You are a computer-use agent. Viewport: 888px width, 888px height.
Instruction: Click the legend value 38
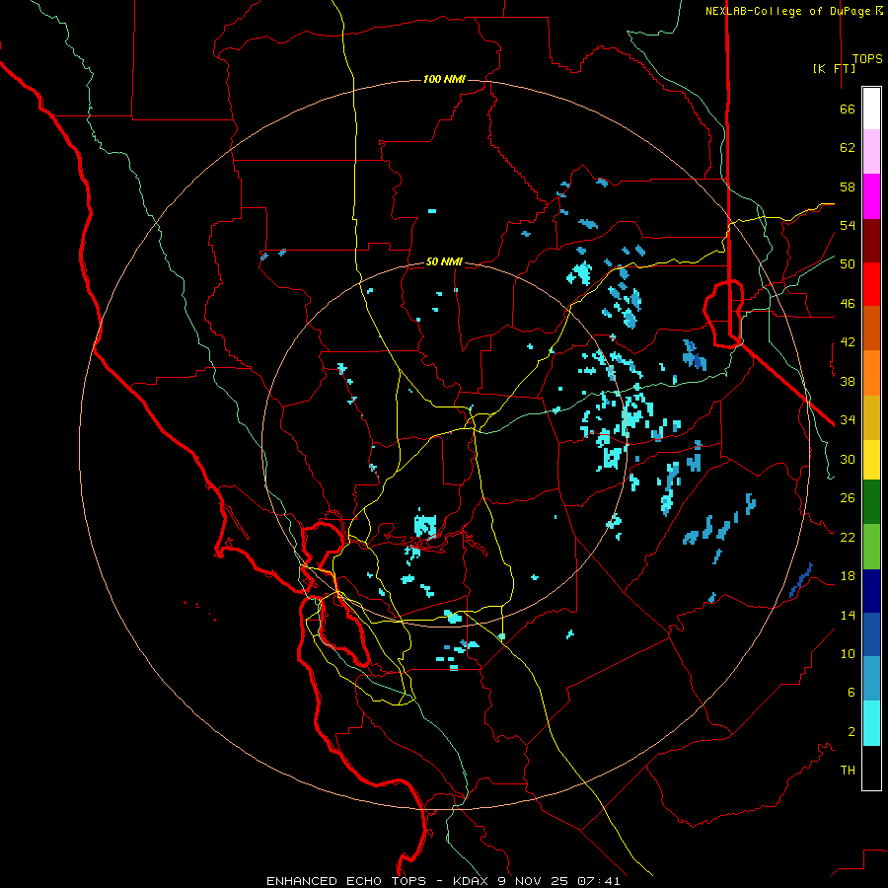[x=848, y=381]
